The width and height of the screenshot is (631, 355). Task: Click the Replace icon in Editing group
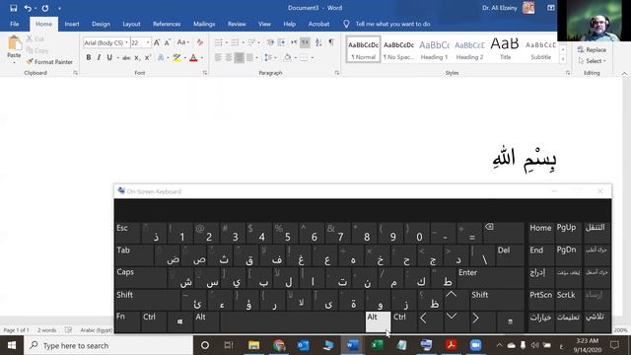tap(581, 50)
